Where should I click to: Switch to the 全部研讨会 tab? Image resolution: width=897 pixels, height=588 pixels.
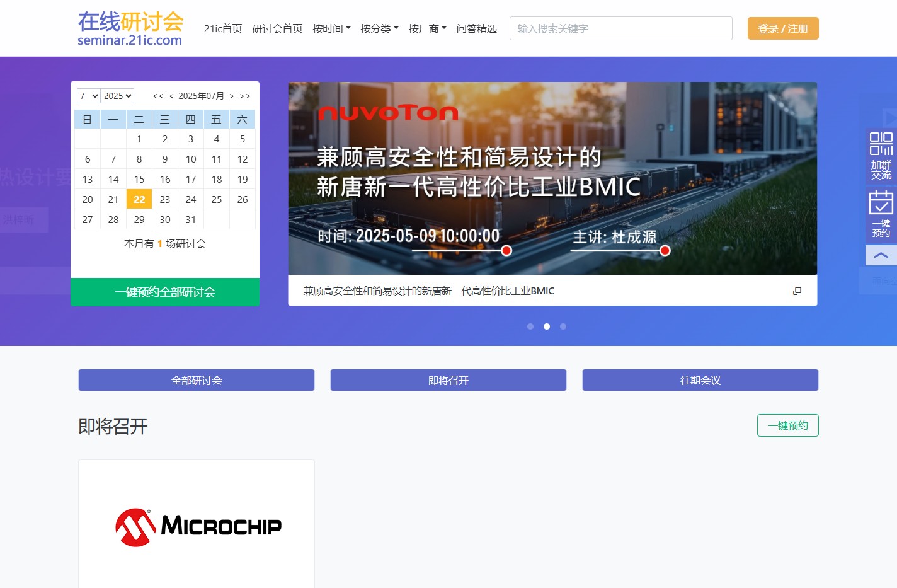coord(197,380)
